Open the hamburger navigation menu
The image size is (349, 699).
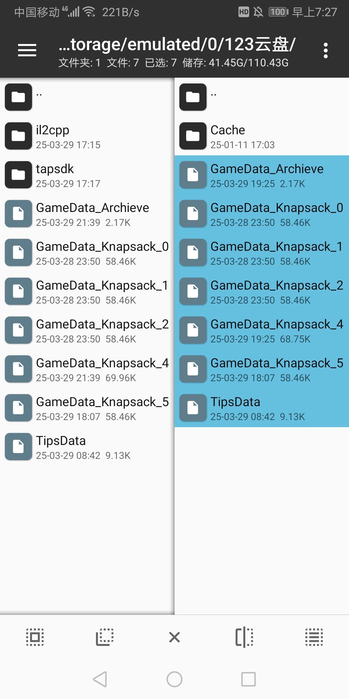27,50
